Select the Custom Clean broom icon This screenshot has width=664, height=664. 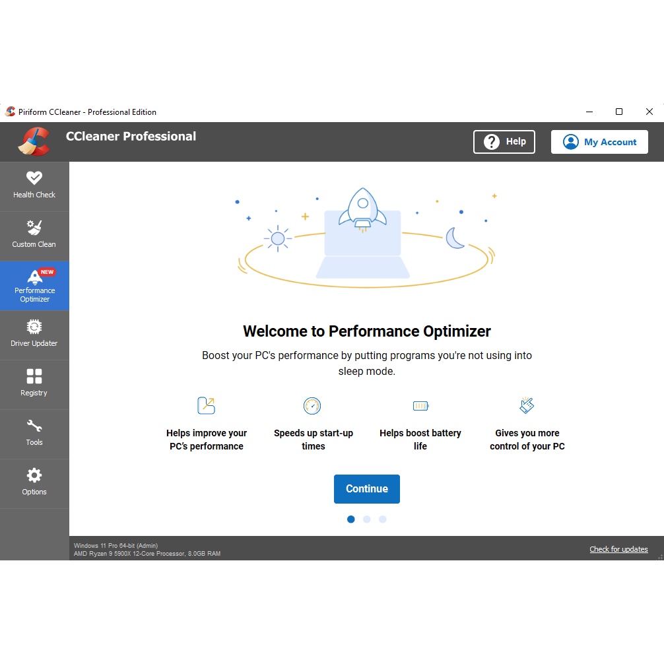[34, 228]
